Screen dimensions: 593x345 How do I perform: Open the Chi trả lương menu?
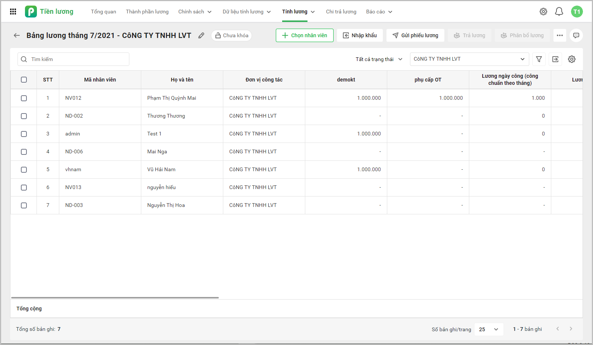point(341,12)
